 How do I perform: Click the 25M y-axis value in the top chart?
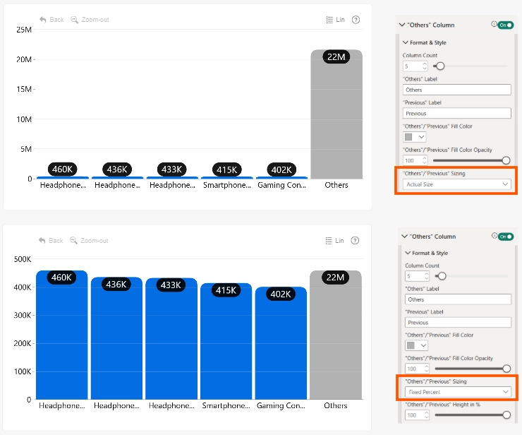(24, 30)
